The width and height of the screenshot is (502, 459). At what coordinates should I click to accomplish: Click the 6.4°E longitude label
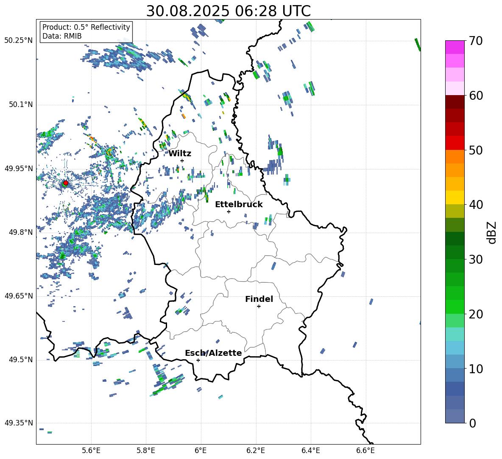click(x=310, y=451)
